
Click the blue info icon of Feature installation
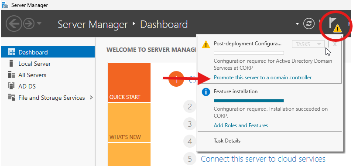[206, 92]
